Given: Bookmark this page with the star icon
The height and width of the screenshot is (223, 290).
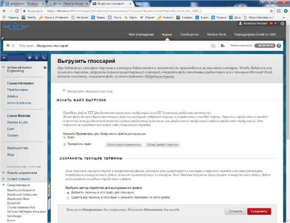Looking at the screenshot, I should [x=271, y=11].
